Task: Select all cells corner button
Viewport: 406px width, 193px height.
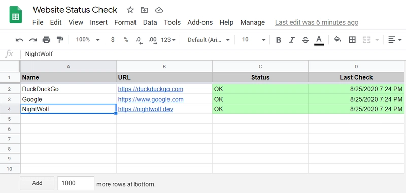Action: (x=10, y=67)
